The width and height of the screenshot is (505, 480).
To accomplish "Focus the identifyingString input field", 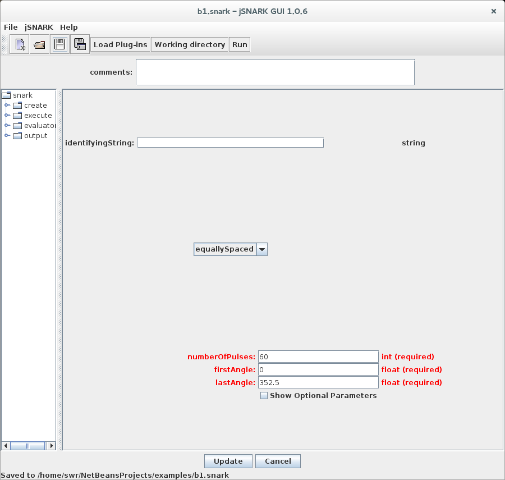I will pos(230,143).
